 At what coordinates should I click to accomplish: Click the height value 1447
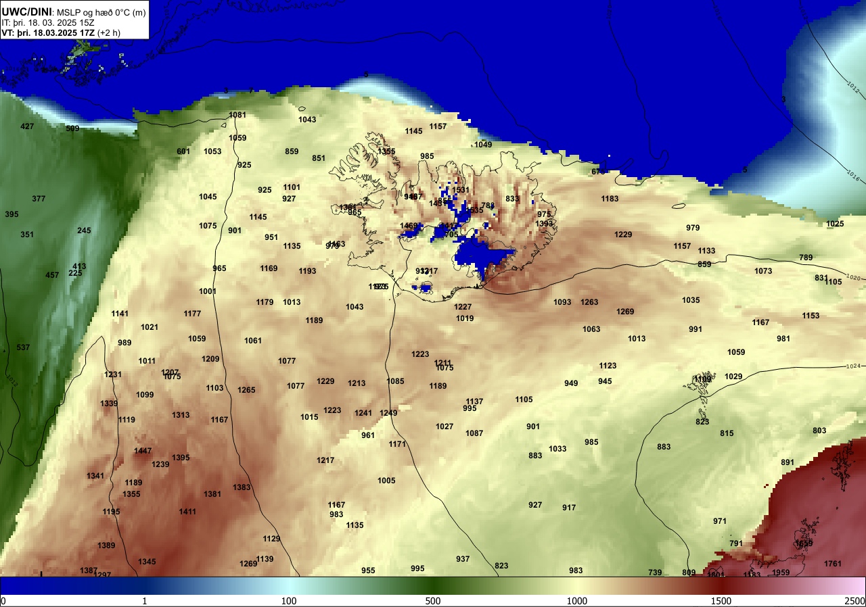point(143,451)
